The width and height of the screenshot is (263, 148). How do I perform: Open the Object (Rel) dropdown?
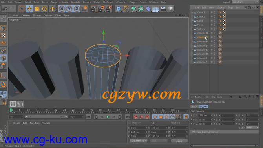point(139,141)
